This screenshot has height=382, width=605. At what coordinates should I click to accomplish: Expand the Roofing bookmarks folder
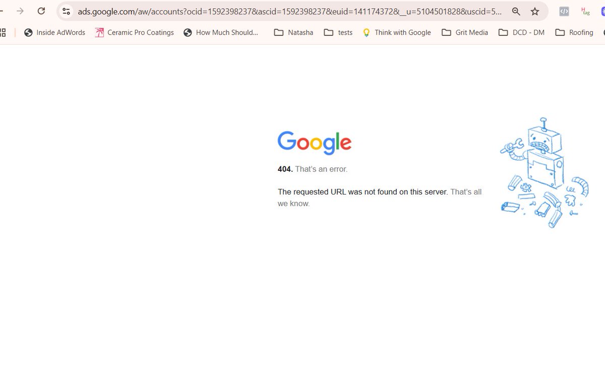pyautogui.click(x=574, y=32)
